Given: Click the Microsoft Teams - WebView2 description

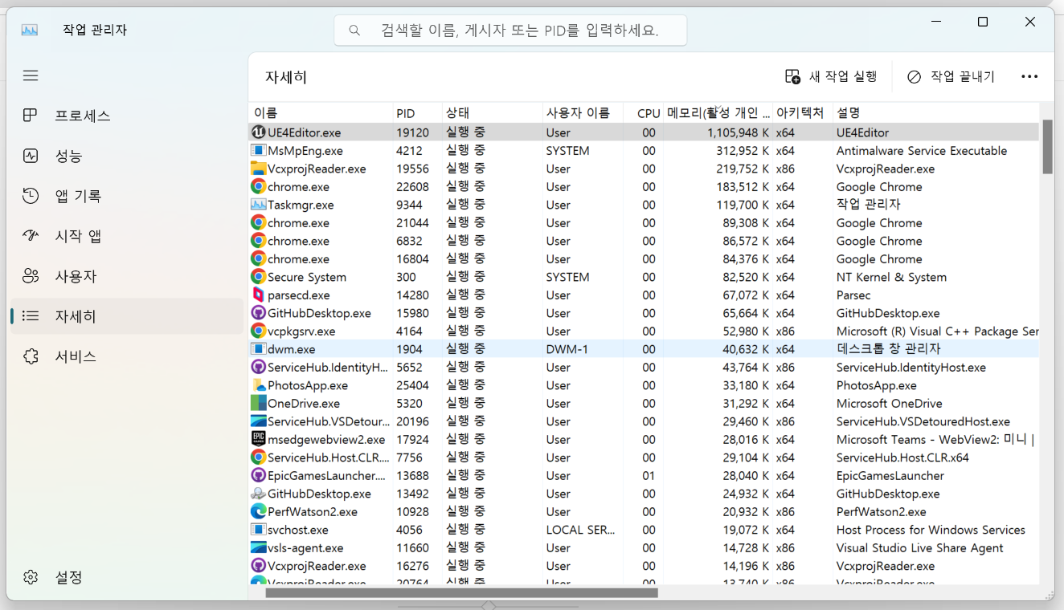Looking at the screenshot, I should coord(935,439).
